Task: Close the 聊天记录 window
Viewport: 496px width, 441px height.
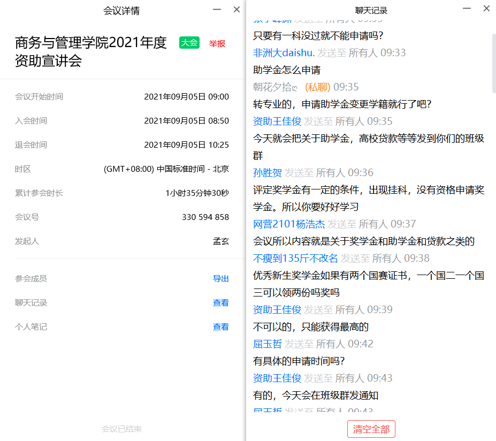Action: (x=486, y=9)
